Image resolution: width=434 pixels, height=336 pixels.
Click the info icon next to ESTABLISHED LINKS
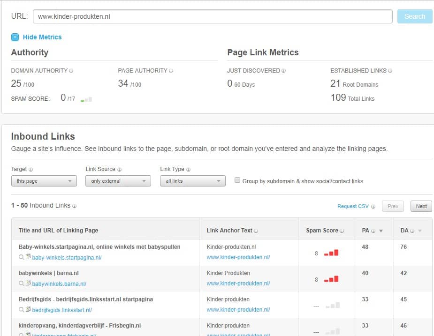390,71
